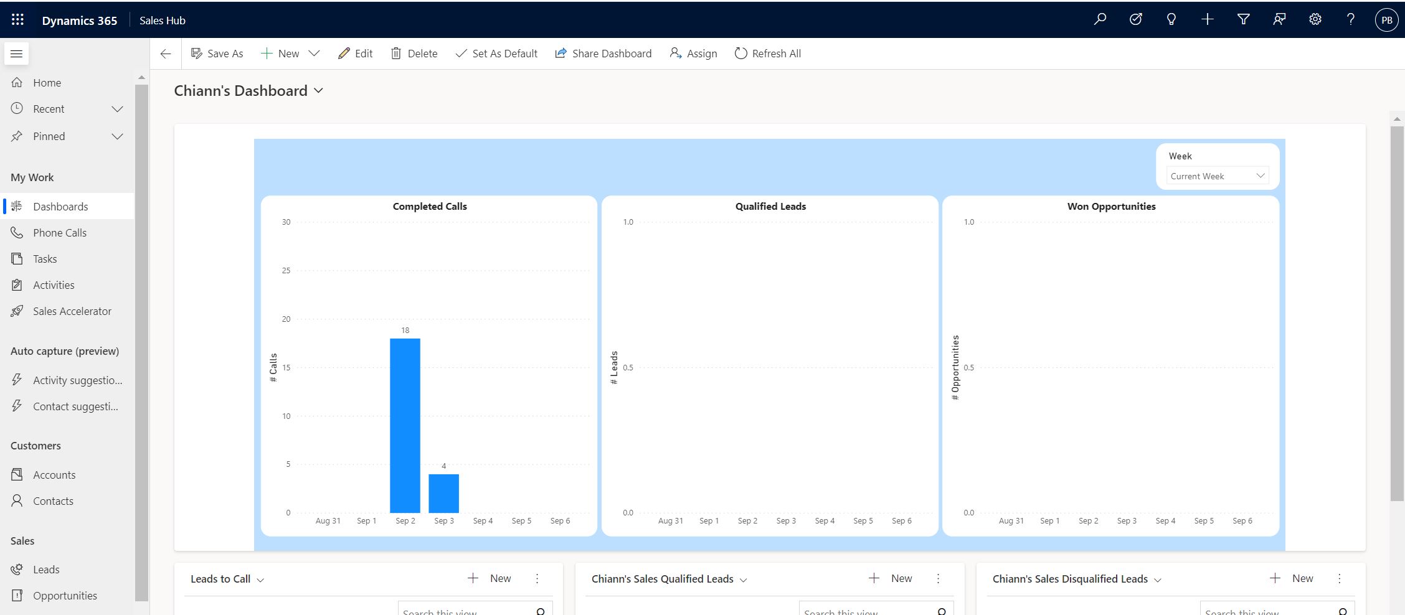Image resolution: width=1405 pixels, height=615 pixels.
Task: Click Set As Default command
Action: [496, 54]
